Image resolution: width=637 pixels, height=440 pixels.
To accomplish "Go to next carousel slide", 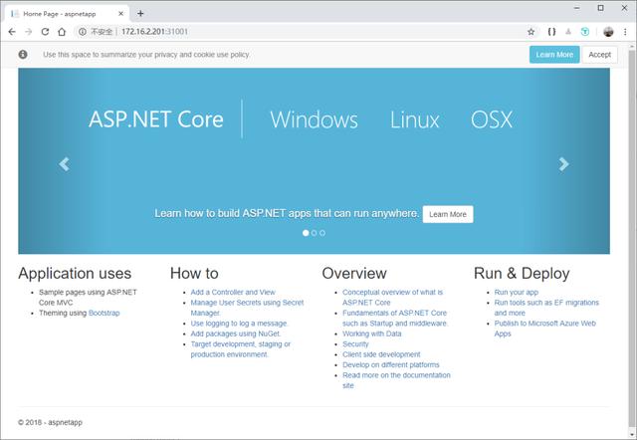I will point(563,164).
